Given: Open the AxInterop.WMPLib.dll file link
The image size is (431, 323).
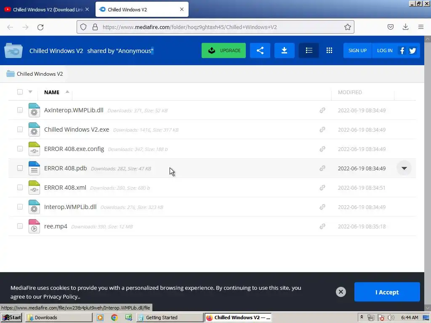Looking at the screenshot, I should [x=74, y=110].
